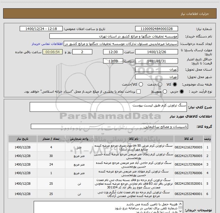
Task: Click general description box سنگ تراورتن کرم
Action: tap(108, 107)
